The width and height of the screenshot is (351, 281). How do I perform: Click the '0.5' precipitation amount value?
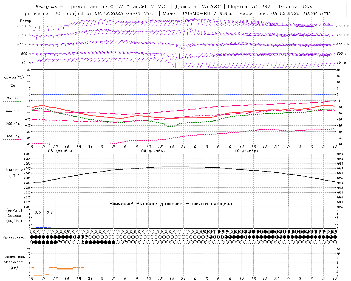[38, 213]
